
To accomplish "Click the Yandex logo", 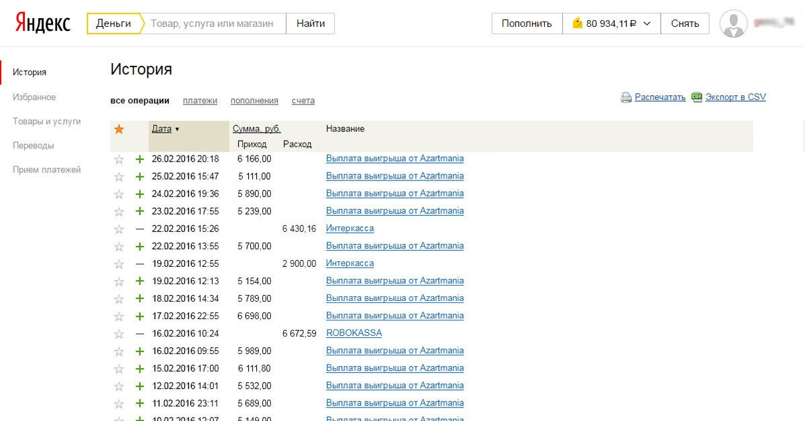I will point(43,23).
